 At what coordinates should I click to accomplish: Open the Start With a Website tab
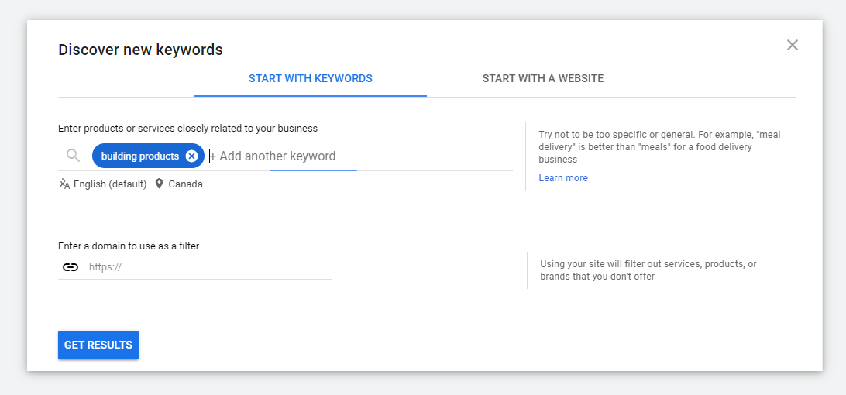click(542, 78)
